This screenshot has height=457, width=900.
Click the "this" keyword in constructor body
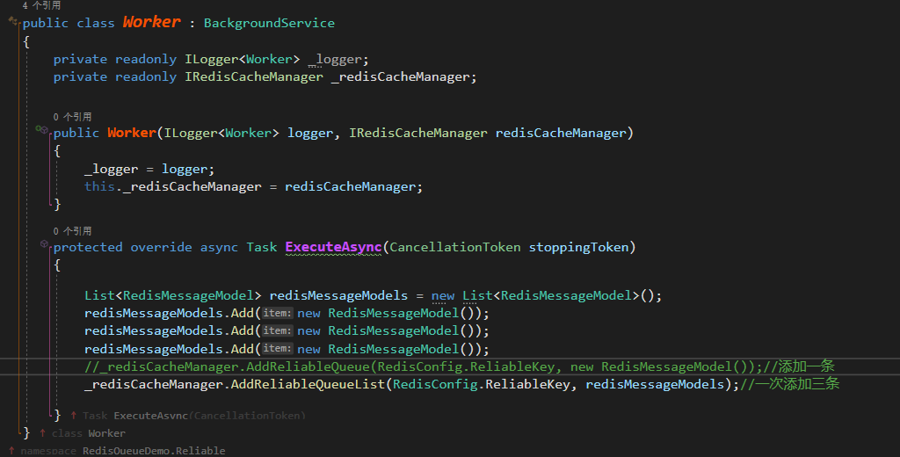click(x=100, y=186)
